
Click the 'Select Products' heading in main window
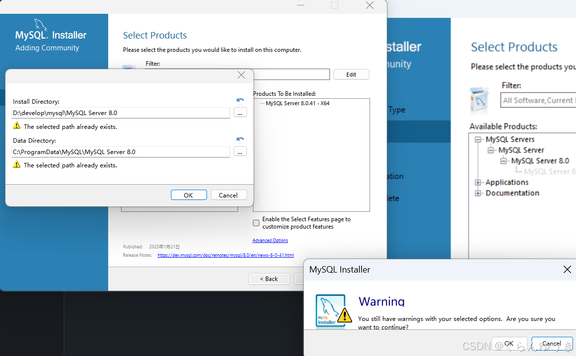point(155,35)
